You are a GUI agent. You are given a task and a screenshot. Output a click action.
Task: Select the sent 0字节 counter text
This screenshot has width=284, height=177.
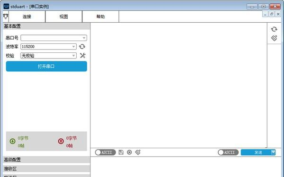[x=71, y=138]
